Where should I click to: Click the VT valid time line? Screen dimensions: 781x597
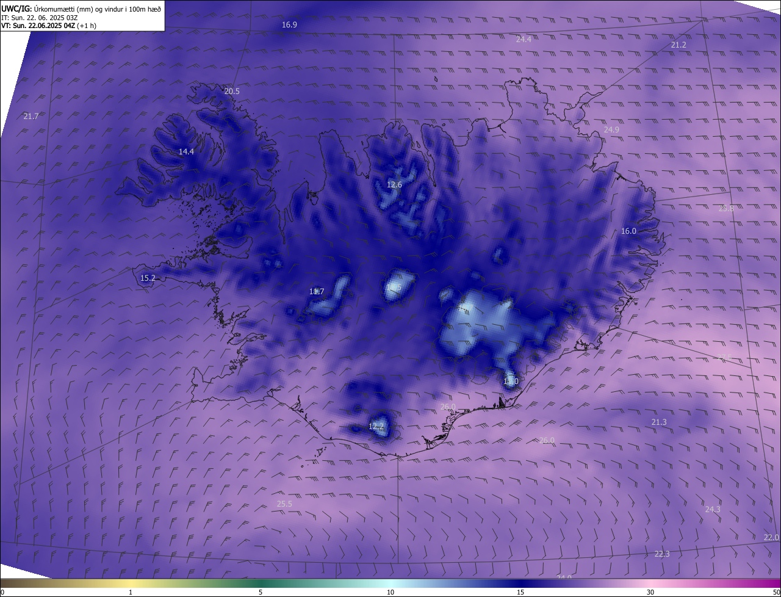tap(49, 26)
